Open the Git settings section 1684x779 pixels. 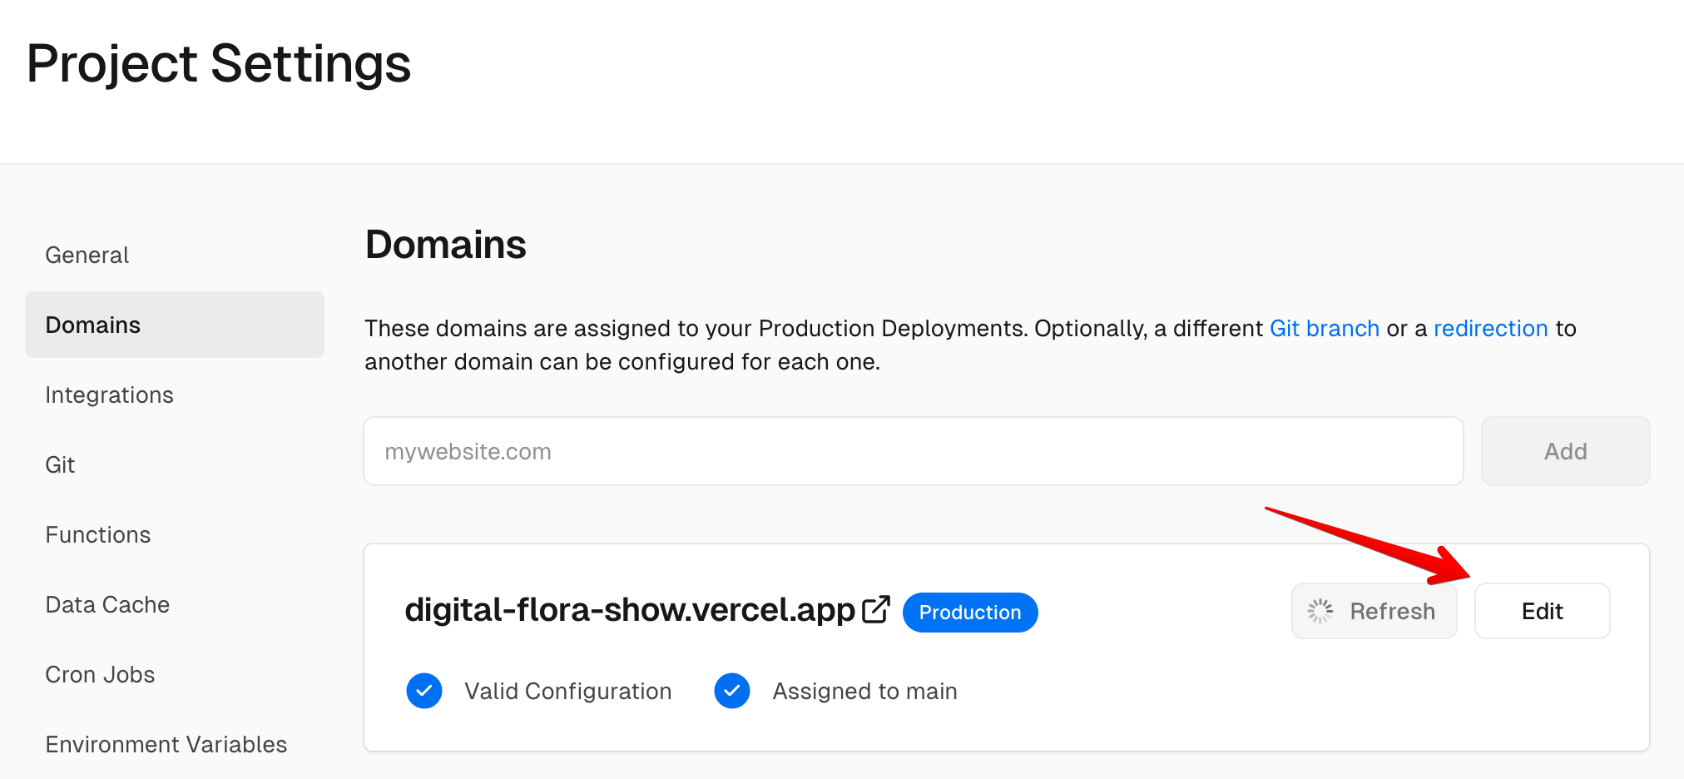[x=60, y=464]
